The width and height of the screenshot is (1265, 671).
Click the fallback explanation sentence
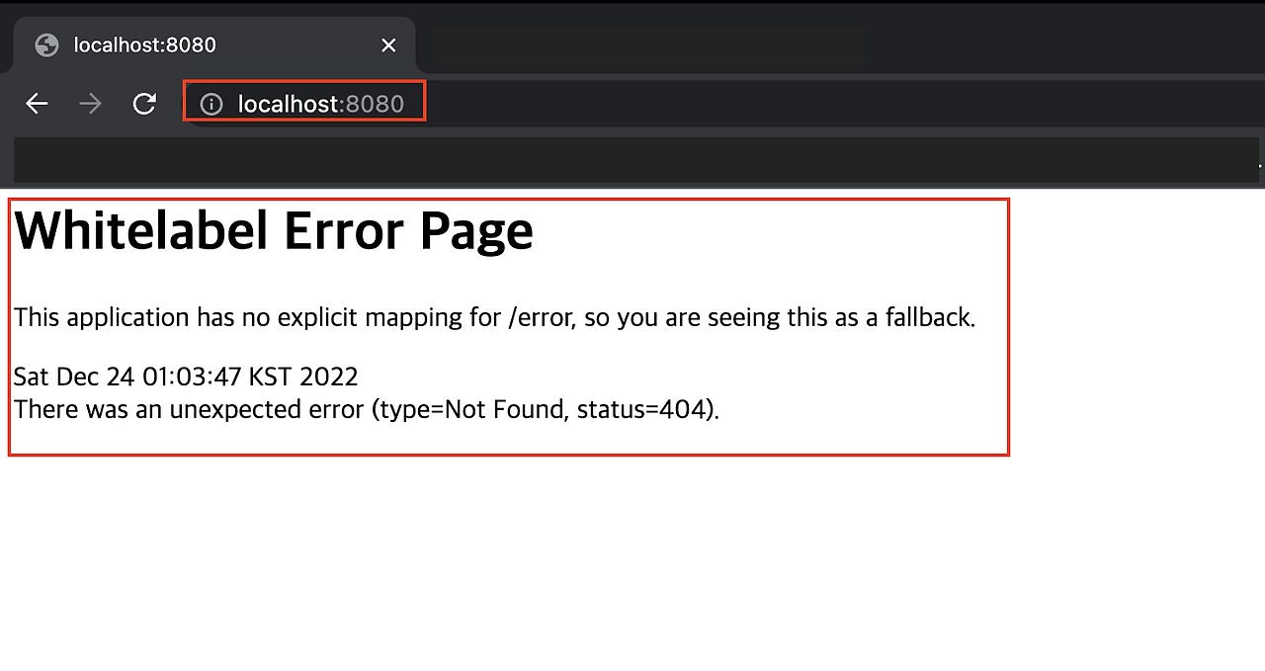pos(494,317)
